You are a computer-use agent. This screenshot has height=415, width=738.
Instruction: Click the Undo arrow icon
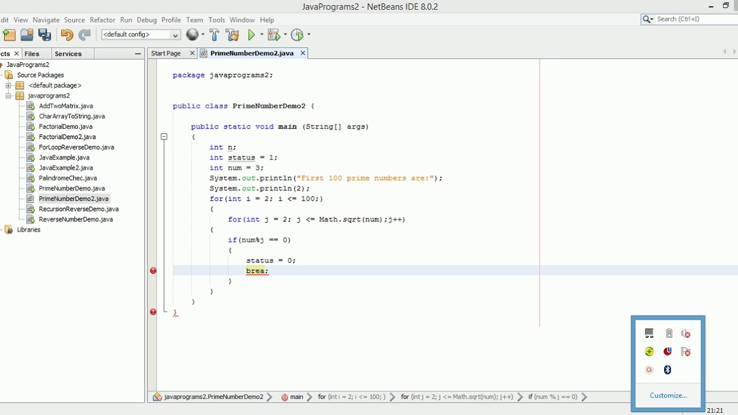pos(67,35)
